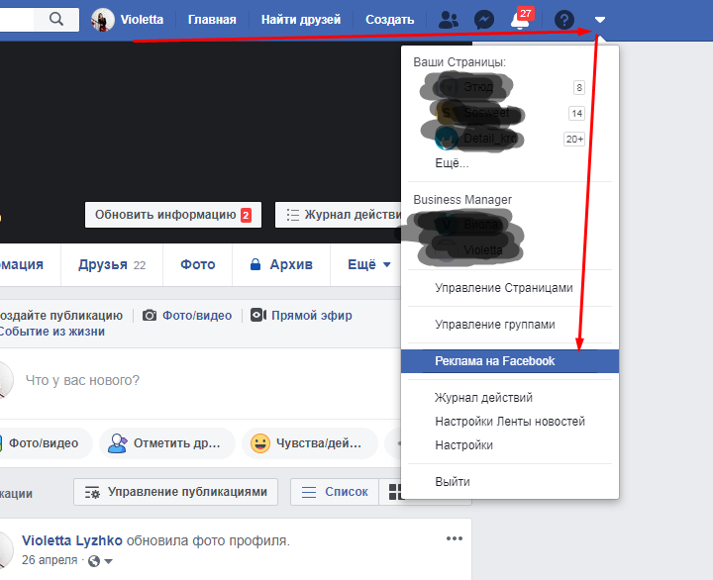Image resolution: width=713 pixels, height=580 pixels.
Task: Open Violetta profile avatar in top bar
Action: coord(103,20)
